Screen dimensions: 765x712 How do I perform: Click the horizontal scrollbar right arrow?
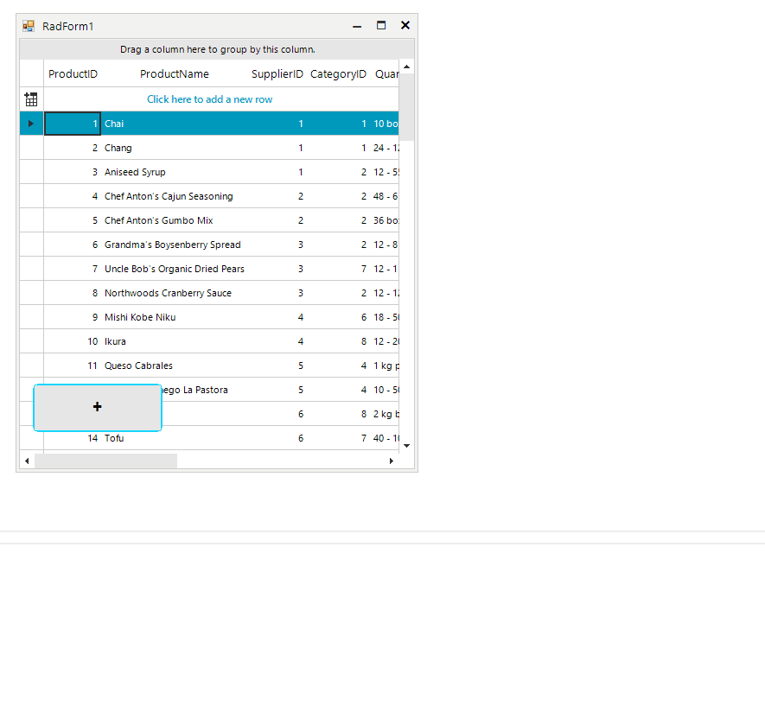392,461
